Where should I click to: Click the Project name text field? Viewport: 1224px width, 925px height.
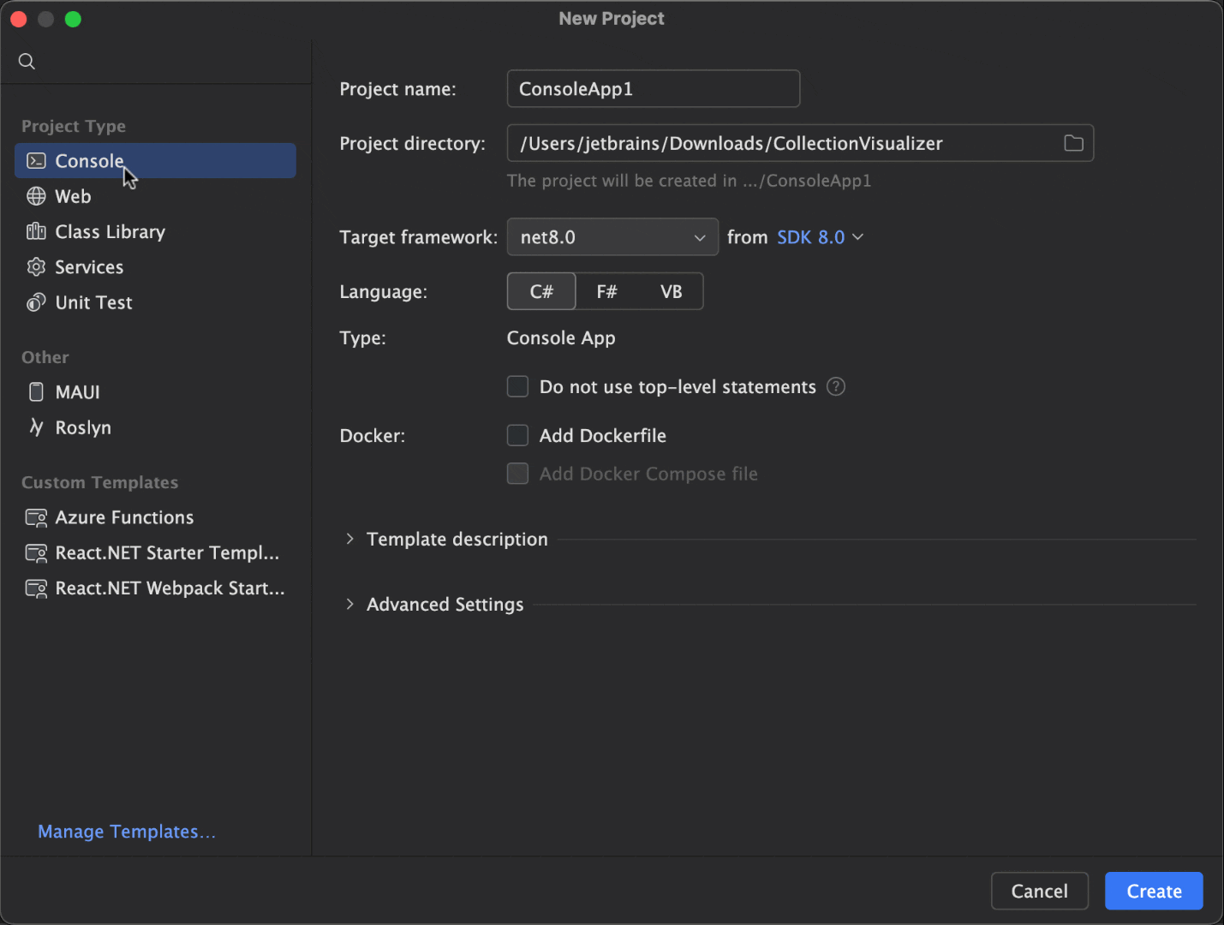tap(653, 89)
